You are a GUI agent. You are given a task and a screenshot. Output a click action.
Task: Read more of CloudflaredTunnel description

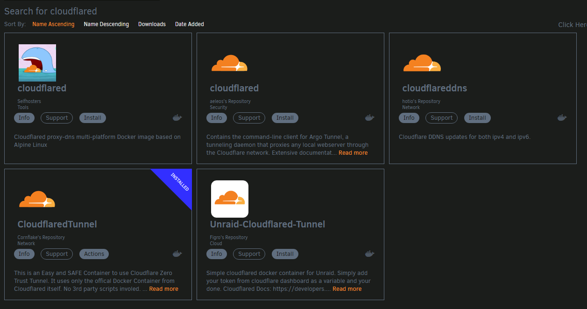tap(163, 289)
